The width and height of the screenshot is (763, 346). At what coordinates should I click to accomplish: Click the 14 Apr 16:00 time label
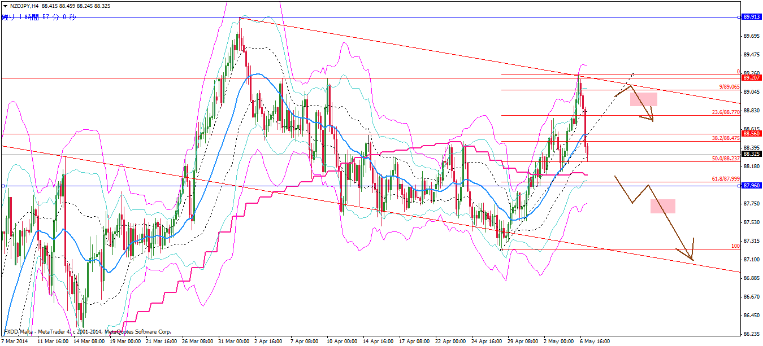(378, 341)
